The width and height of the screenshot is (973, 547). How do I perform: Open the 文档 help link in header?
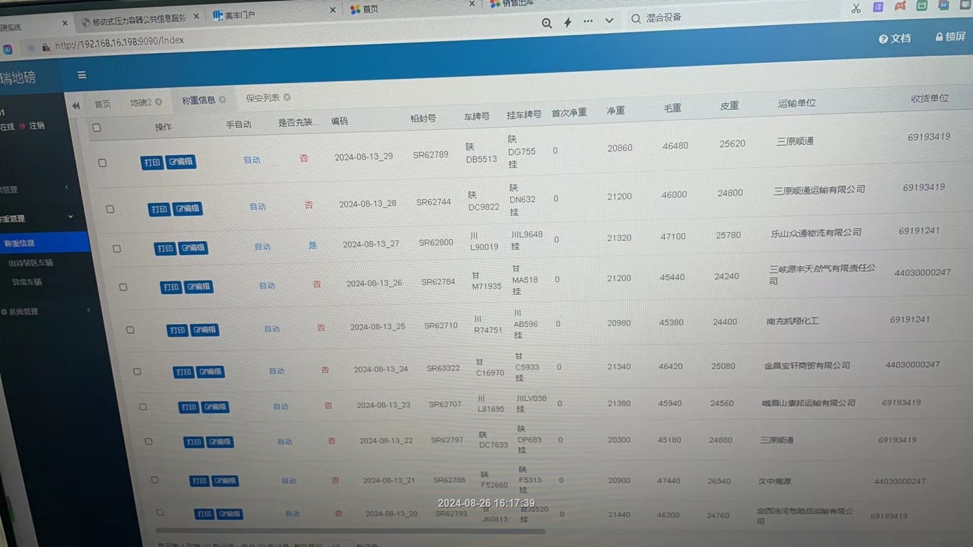[895, 39]
